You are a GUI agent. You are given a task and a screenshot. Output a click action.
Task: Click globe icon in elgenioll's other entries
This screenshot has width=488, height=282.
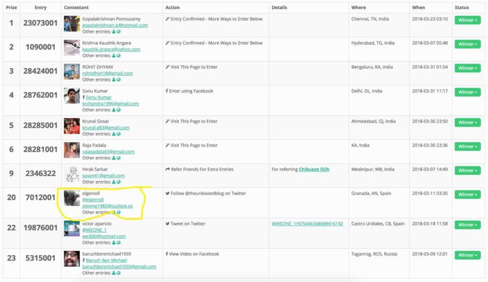pyautogui.click(x=119, y=212)
